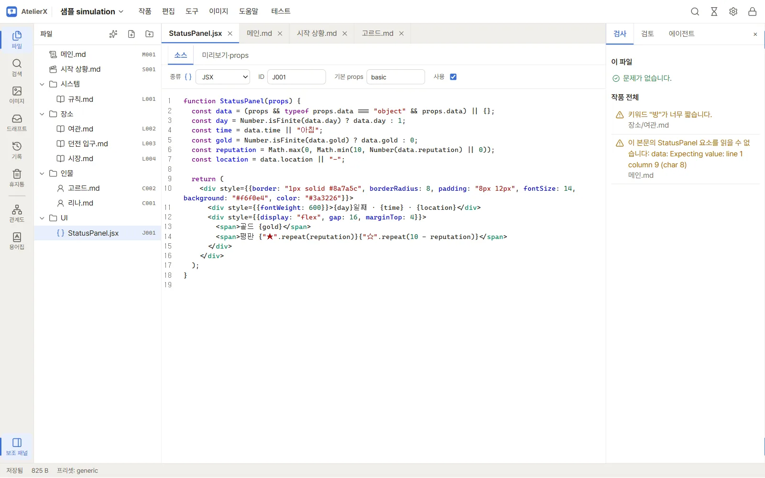Screen dimensions: 765x478
Task: Open 규칙.md in the file tree
Action: point(98,99)
